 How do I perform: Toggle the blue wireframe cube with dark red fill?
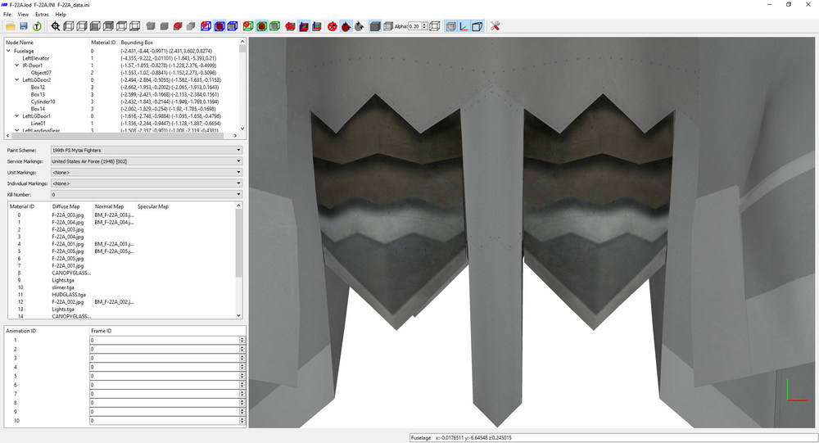pos(219,26)
